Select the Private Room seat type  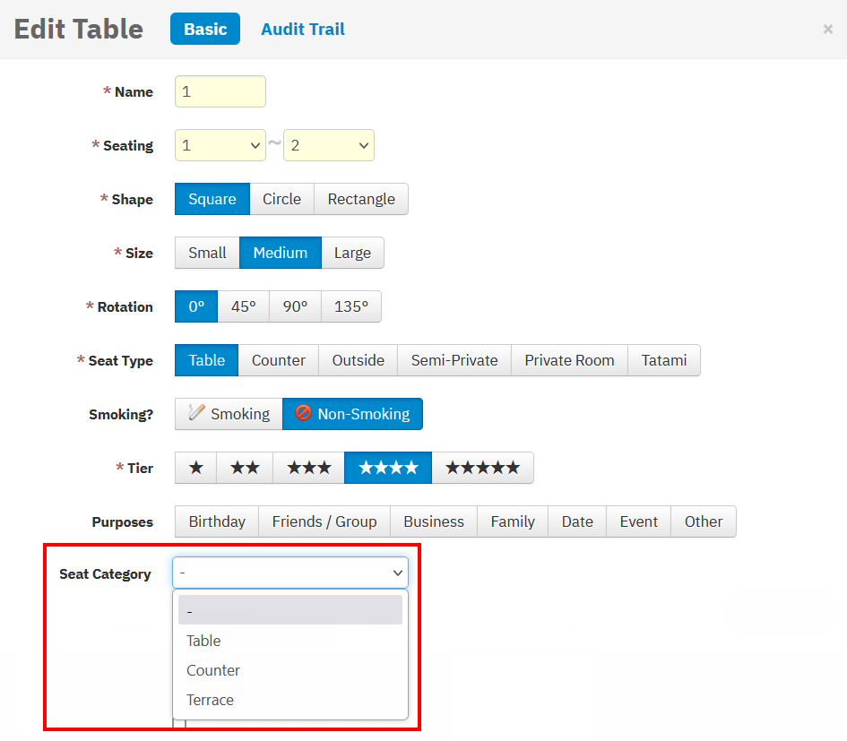click(x=569, y=360)
